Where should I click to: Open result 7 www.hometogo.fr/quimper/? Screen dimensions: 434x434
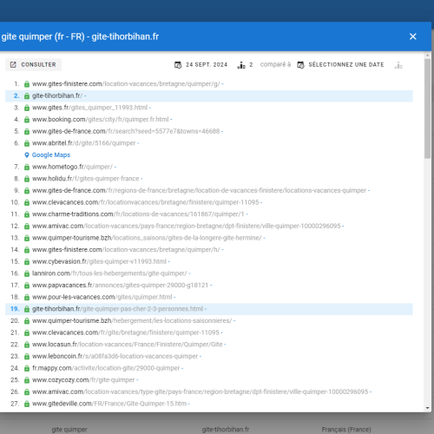(72, 167)
